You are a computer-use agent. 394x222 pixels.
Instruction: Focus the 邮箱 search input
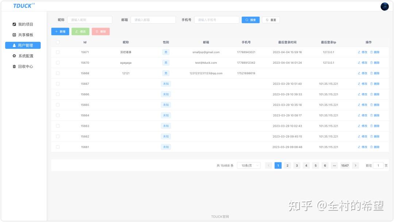(x=153, y=20)
